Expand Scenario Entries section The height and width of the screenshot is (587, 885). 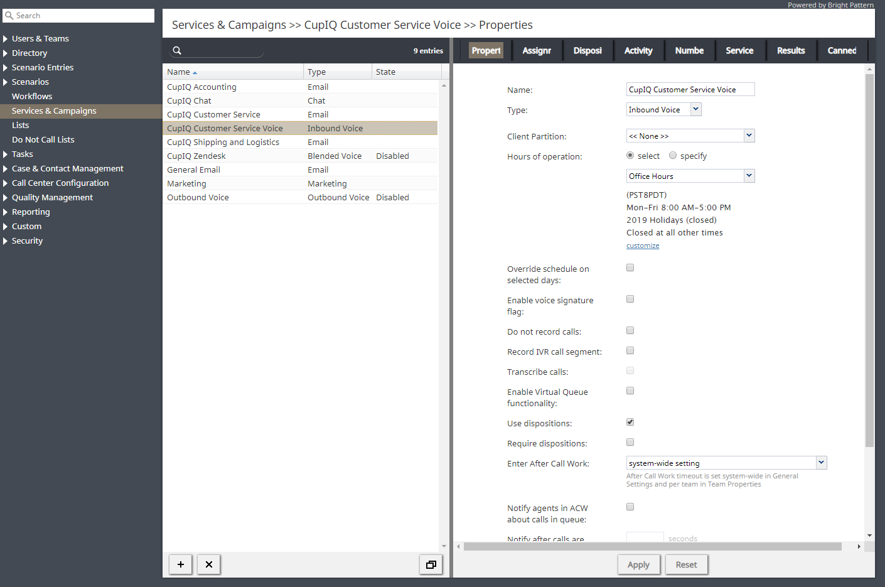(x=6, y=68)
